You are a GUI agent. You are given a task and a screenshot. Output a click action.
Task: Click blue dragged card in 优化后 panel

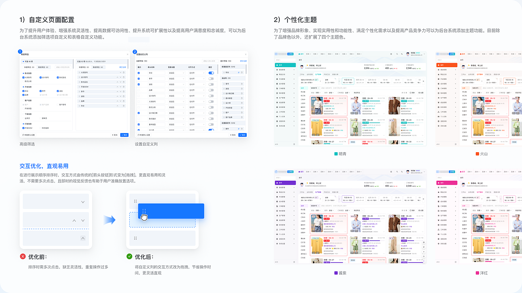point(171,211)
